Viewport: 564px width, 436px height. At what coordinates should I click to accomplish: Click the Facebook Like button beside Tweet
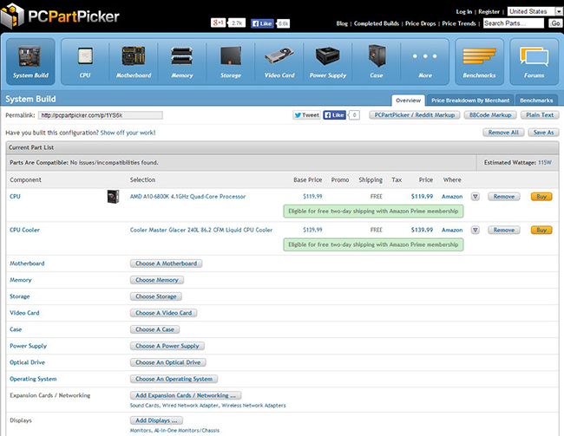coord(335,115)
